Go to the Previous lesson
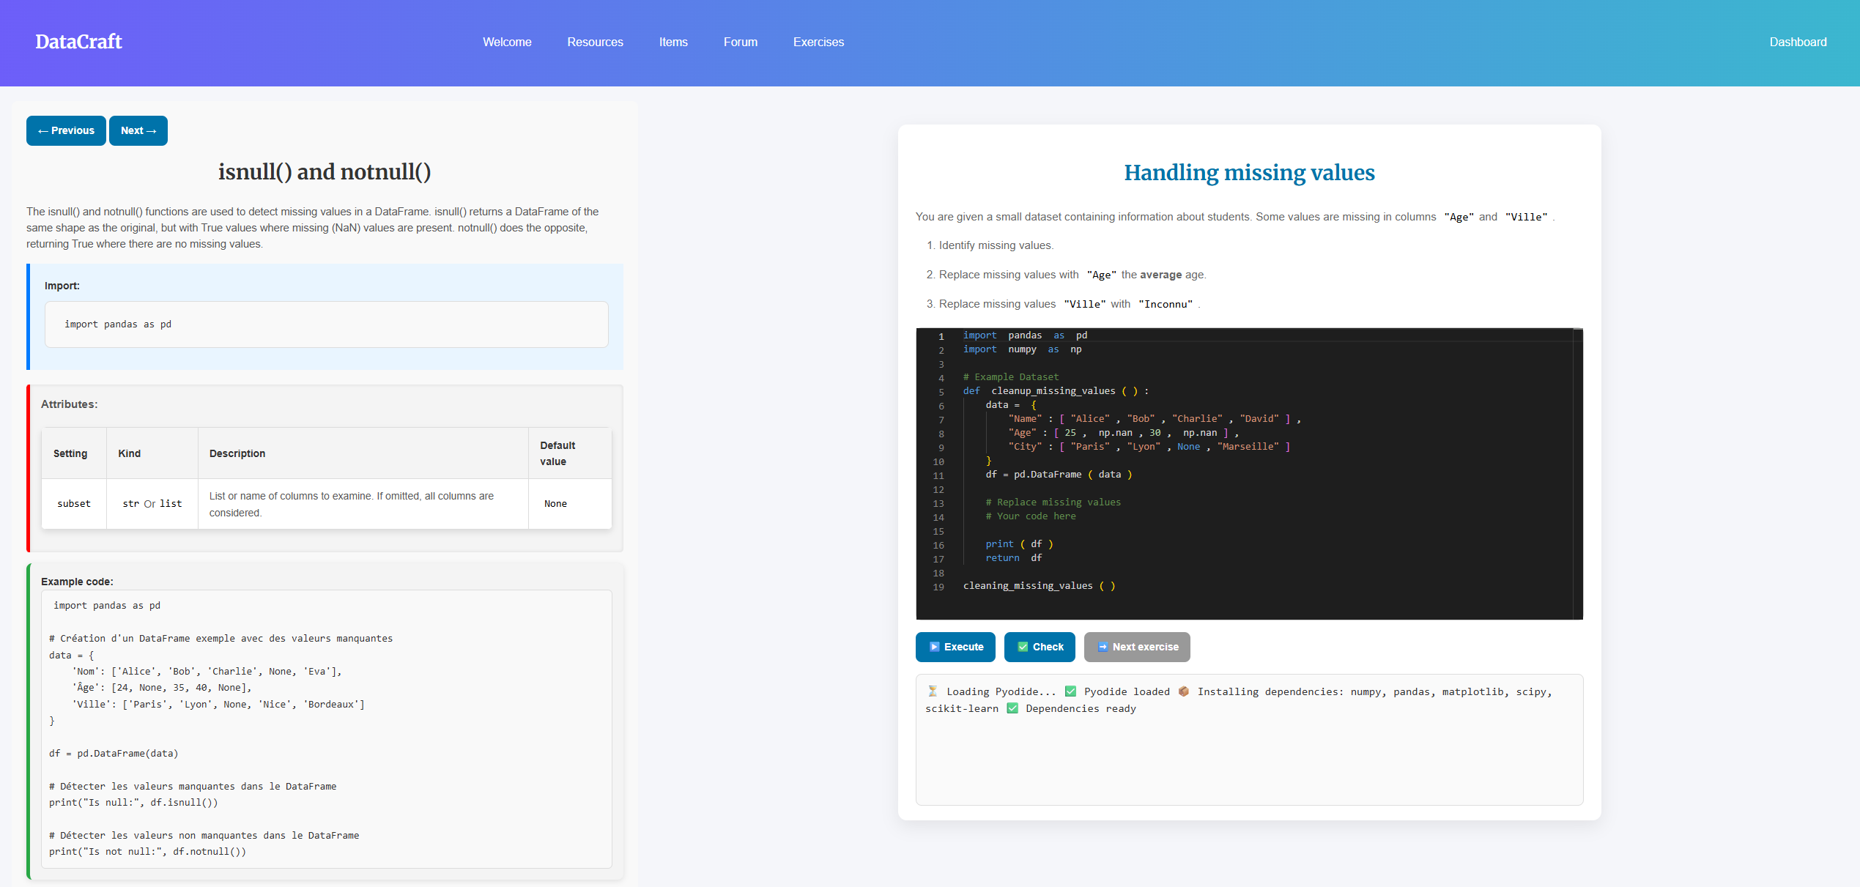Image resolution: width=1860 pixels, height=887 pixels. 66,130
